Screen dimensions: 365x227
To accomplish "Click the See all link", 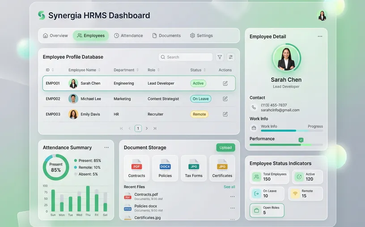I will click(229, 187).
